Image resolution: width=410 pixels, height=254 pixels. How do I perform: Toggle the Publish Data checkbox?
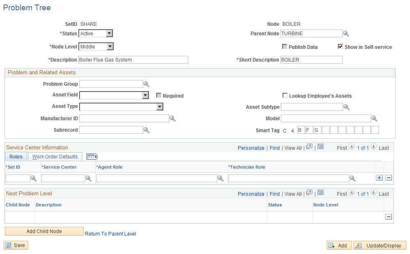(285, 46)
